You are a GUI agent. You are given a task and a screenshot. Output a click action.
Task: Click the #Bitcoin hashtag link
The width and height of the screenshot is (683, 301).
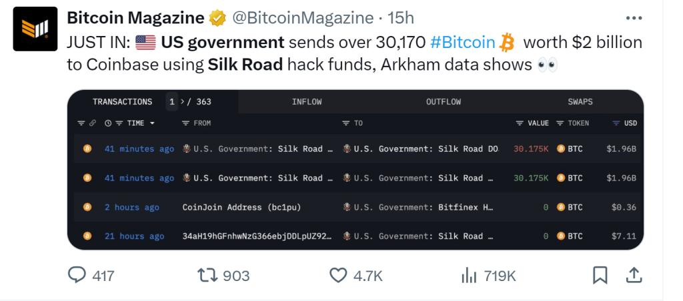[x=462, y=43]
